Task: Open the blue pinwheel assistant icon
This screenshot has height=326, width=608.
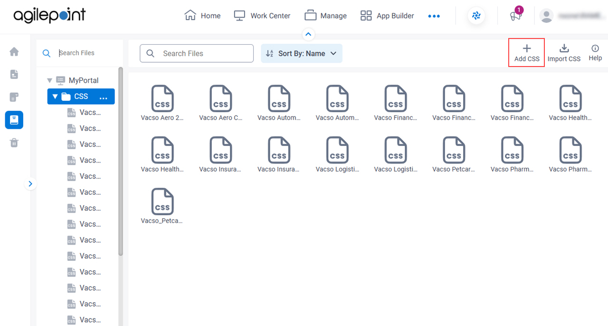Action: click(476, 16)
